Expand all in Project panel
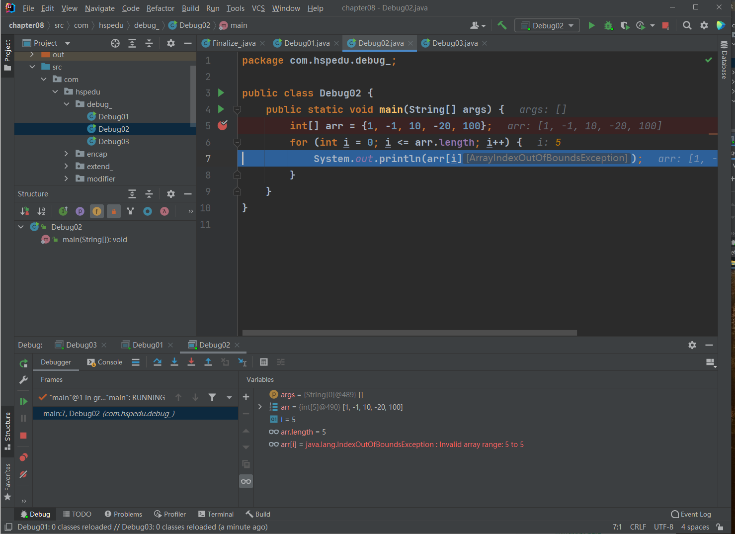 (132, 43)
